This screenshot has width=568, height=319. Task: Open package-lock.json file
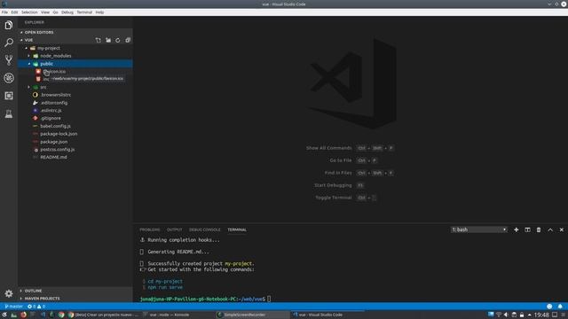75,134
